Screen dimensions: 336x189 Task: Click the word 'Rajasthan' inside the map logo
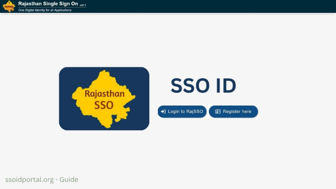pos(104,94)
